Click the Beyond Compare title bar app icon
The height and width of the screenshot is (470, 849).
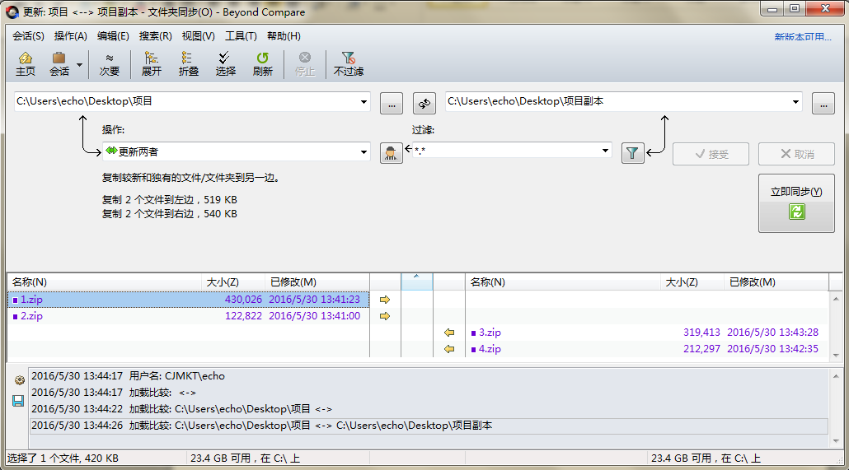[12, 12]
